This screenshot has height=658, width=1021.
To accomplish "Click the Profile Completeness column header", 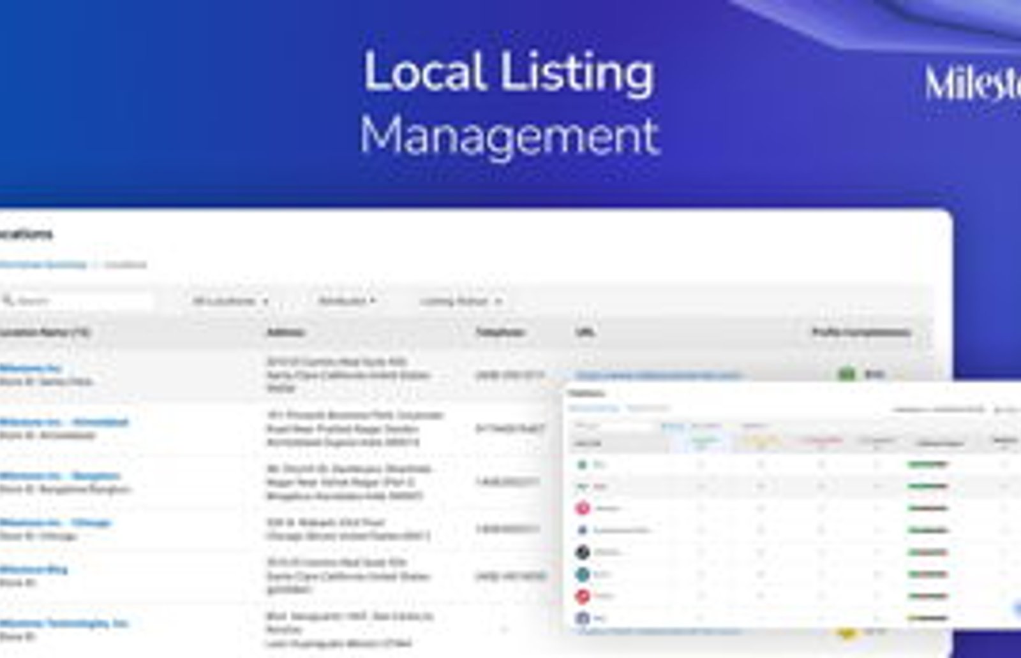I will click(x=861, y=332).
